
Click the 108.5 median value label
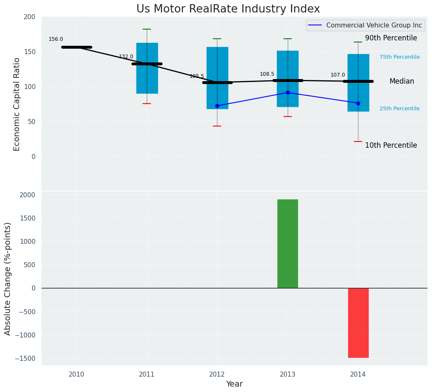(267, 74)
